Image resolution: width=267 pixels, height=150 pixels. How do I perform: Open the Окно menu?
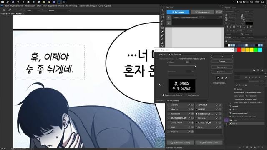coord(101,6)
